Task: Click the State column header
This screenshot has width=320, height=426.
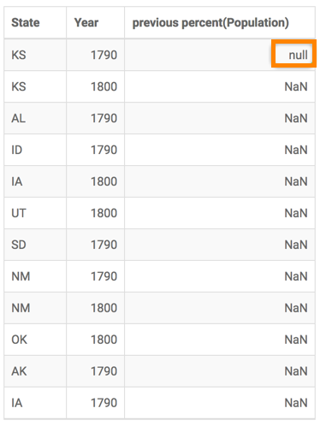Action: point(35,22)
